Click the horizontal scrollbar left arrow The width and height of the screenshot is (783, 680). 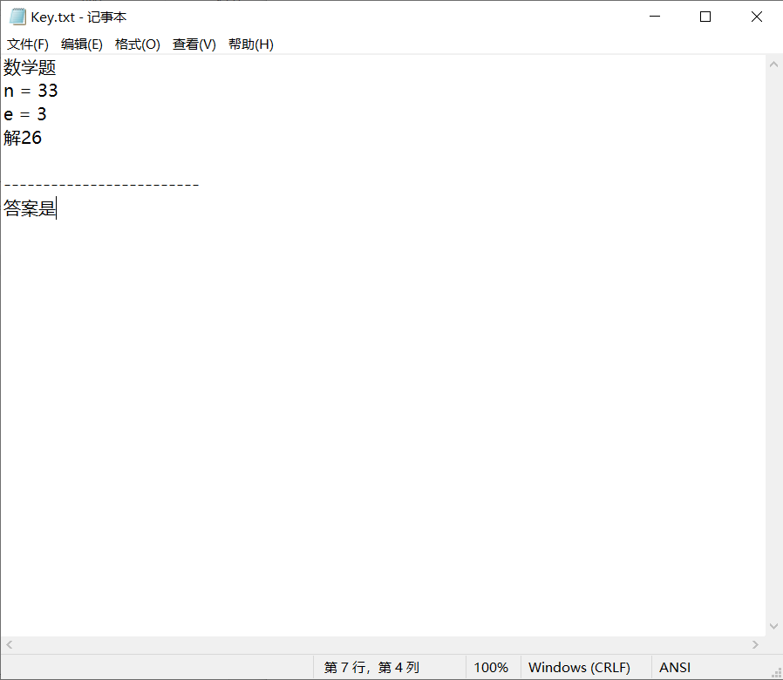point(9,644)
